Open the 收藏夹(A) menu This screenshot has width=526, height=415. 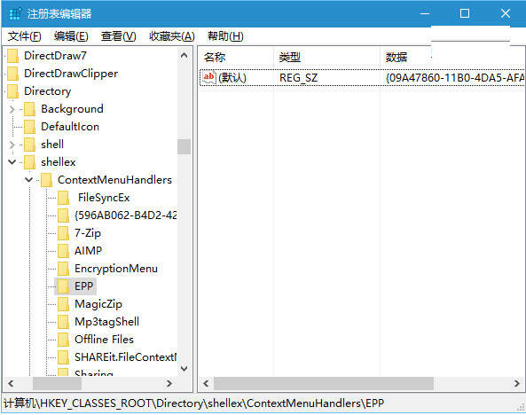(172, 36)
